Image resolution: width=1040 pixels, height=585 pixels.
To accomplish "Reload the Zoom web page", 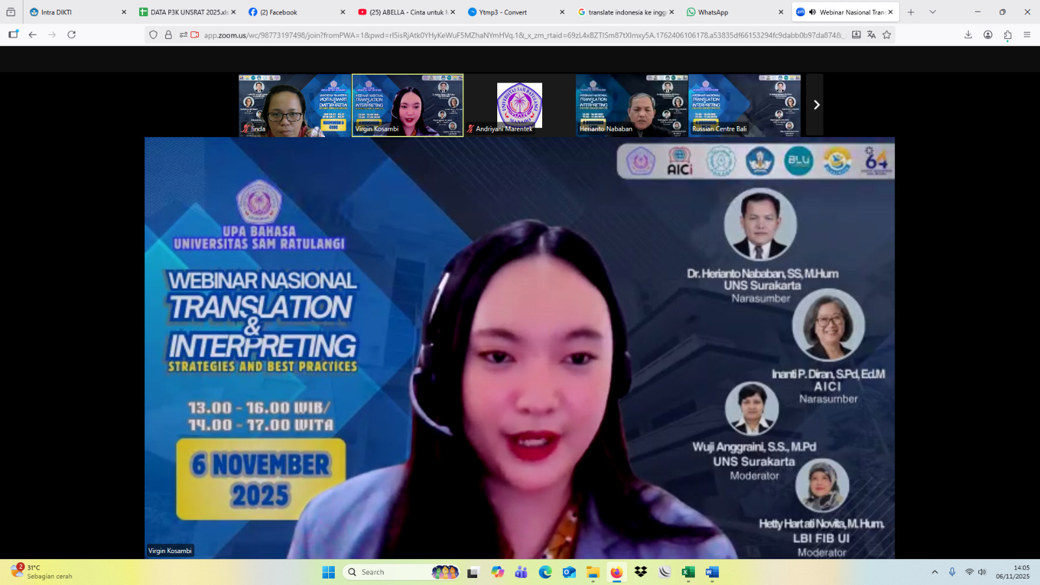I will (71, 34).
